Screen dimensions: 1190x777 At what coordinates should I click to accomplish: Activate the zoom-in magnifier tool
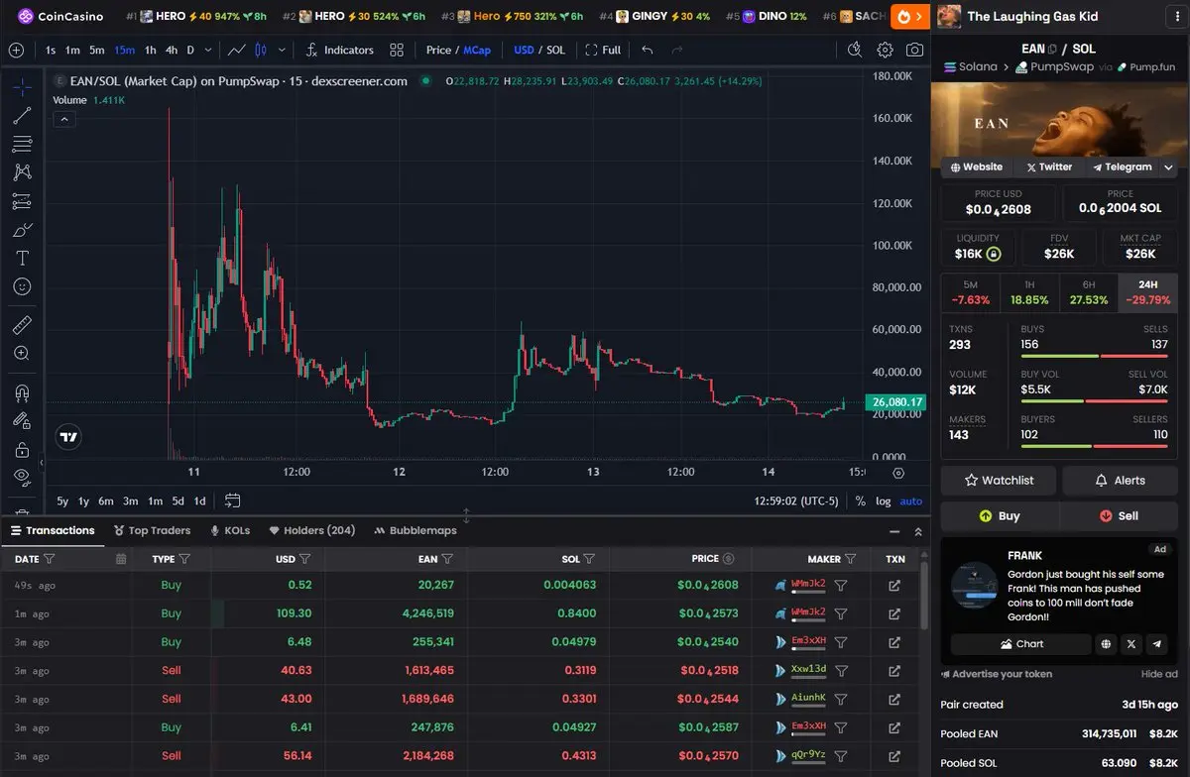pos(22,353)
